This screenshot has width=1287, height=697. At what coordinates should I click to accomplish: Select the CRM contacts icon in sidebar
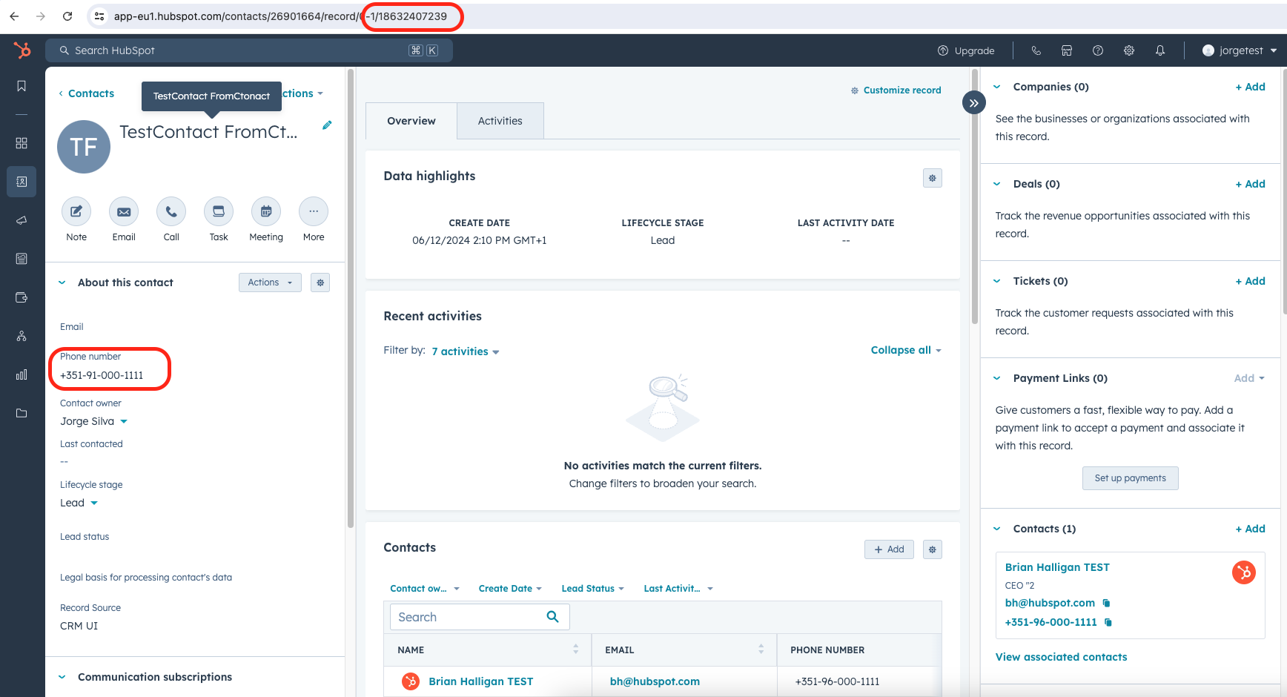tap(21, 182)
